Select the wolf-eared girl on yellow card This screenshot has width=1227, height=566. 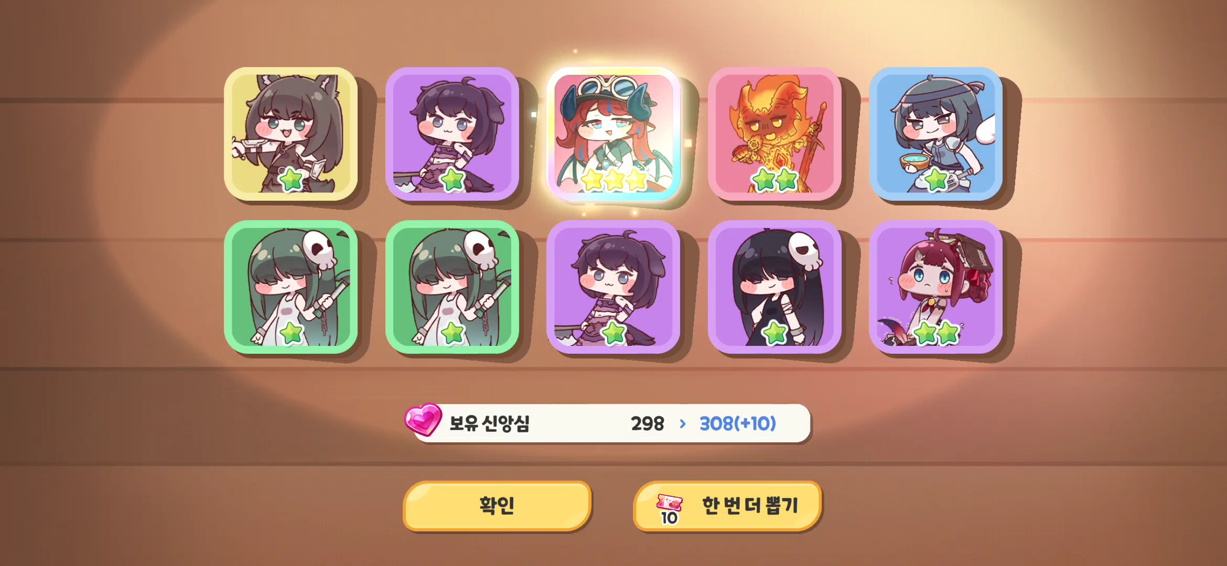pos(290,134)
